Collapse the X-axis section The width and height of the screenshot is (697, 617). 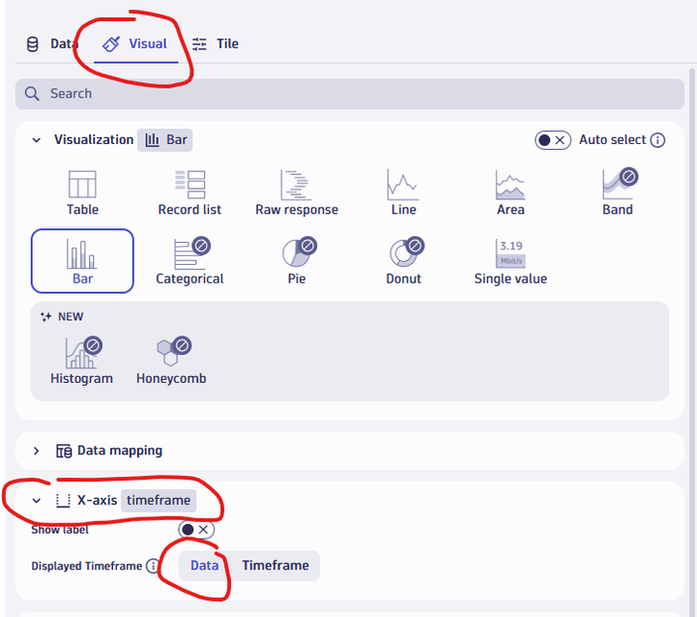coord(37,501)
